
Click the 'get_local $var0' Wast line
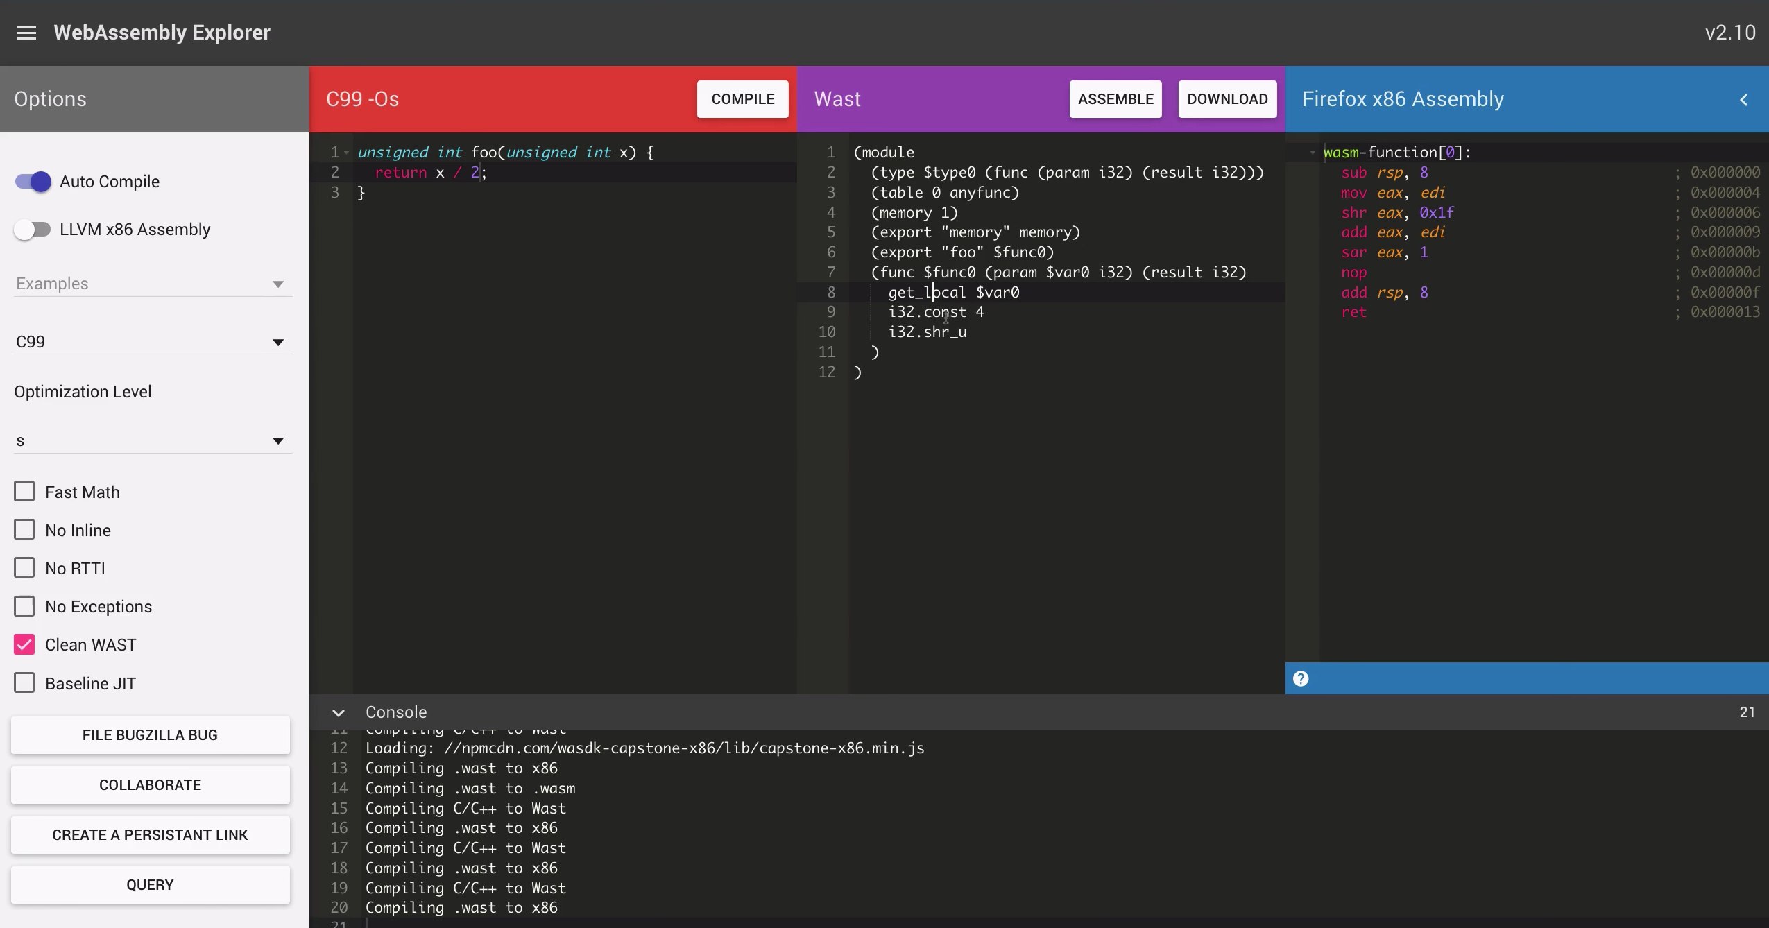[x=954, y=293]
